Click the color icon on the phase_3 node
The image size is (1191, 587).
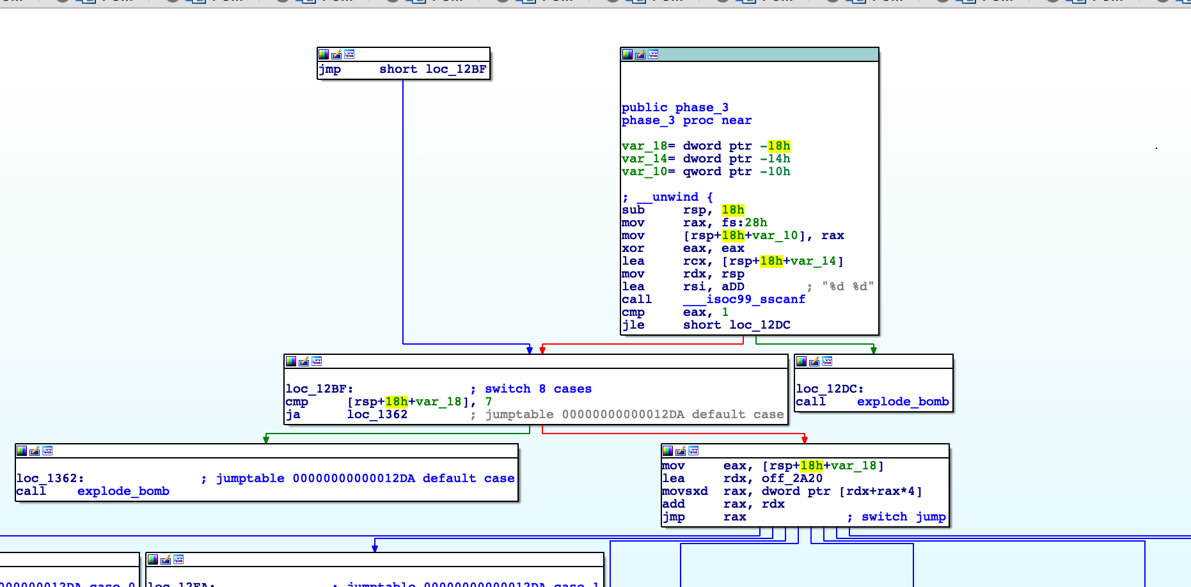[627, 54]
